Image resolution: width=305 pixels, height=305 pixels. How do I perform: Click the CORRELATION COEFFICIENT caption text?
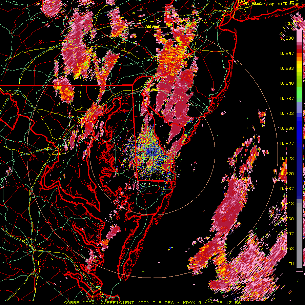pos(99,303)
